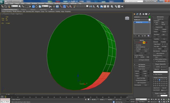
Task: Open the Utilities hammer panel tab
Action: click(149, 14)
